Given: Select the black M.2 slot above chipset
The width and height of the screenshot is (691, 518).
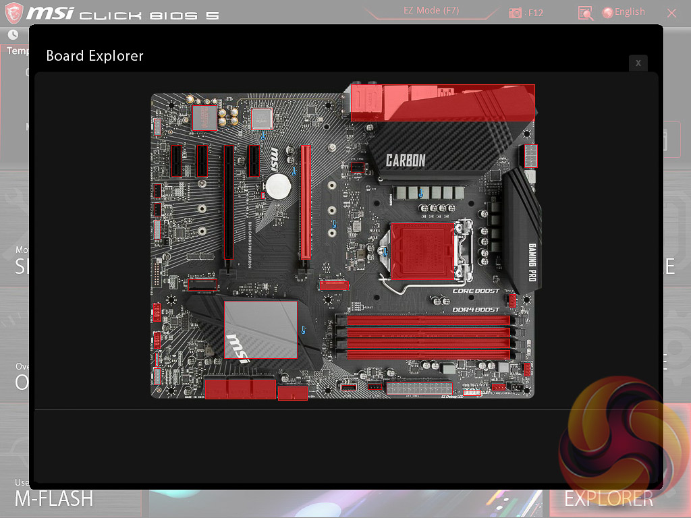Looking at the screenshot, I should 202,285.
